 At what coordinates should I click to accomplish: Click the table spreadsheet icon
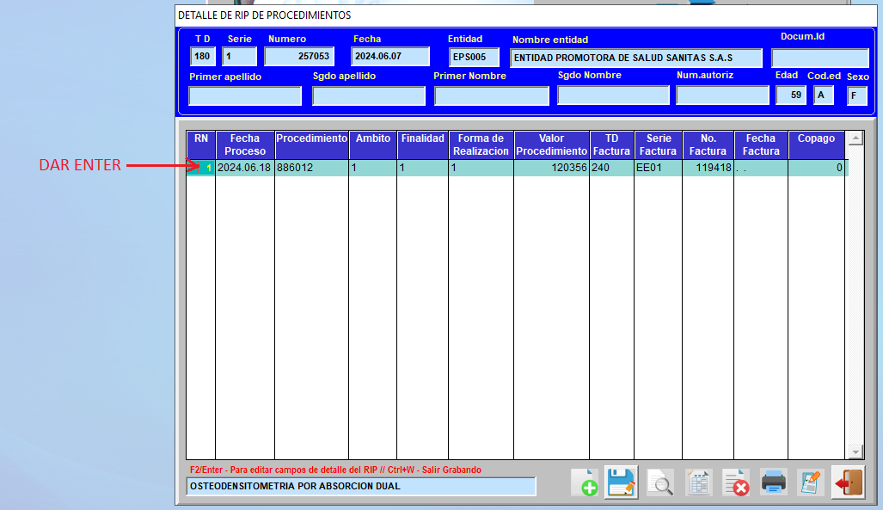(698, 483)
